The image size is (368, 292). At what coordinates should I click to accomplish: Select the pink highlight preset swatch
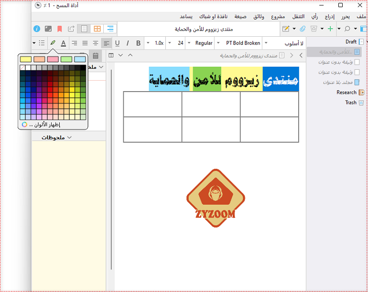point(53,59)
